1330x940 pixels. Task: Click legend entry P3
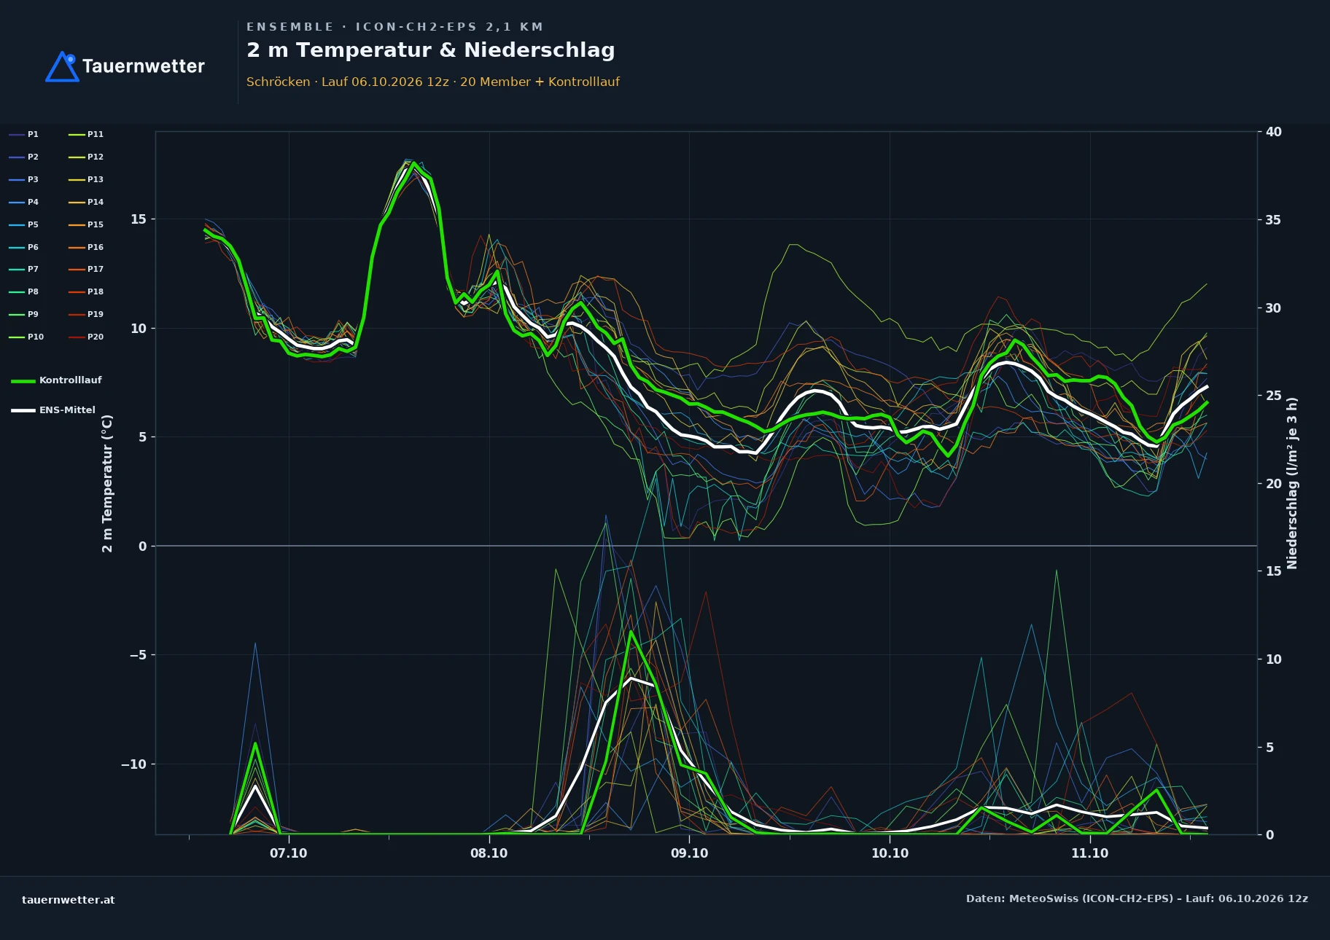click(24, 179)
